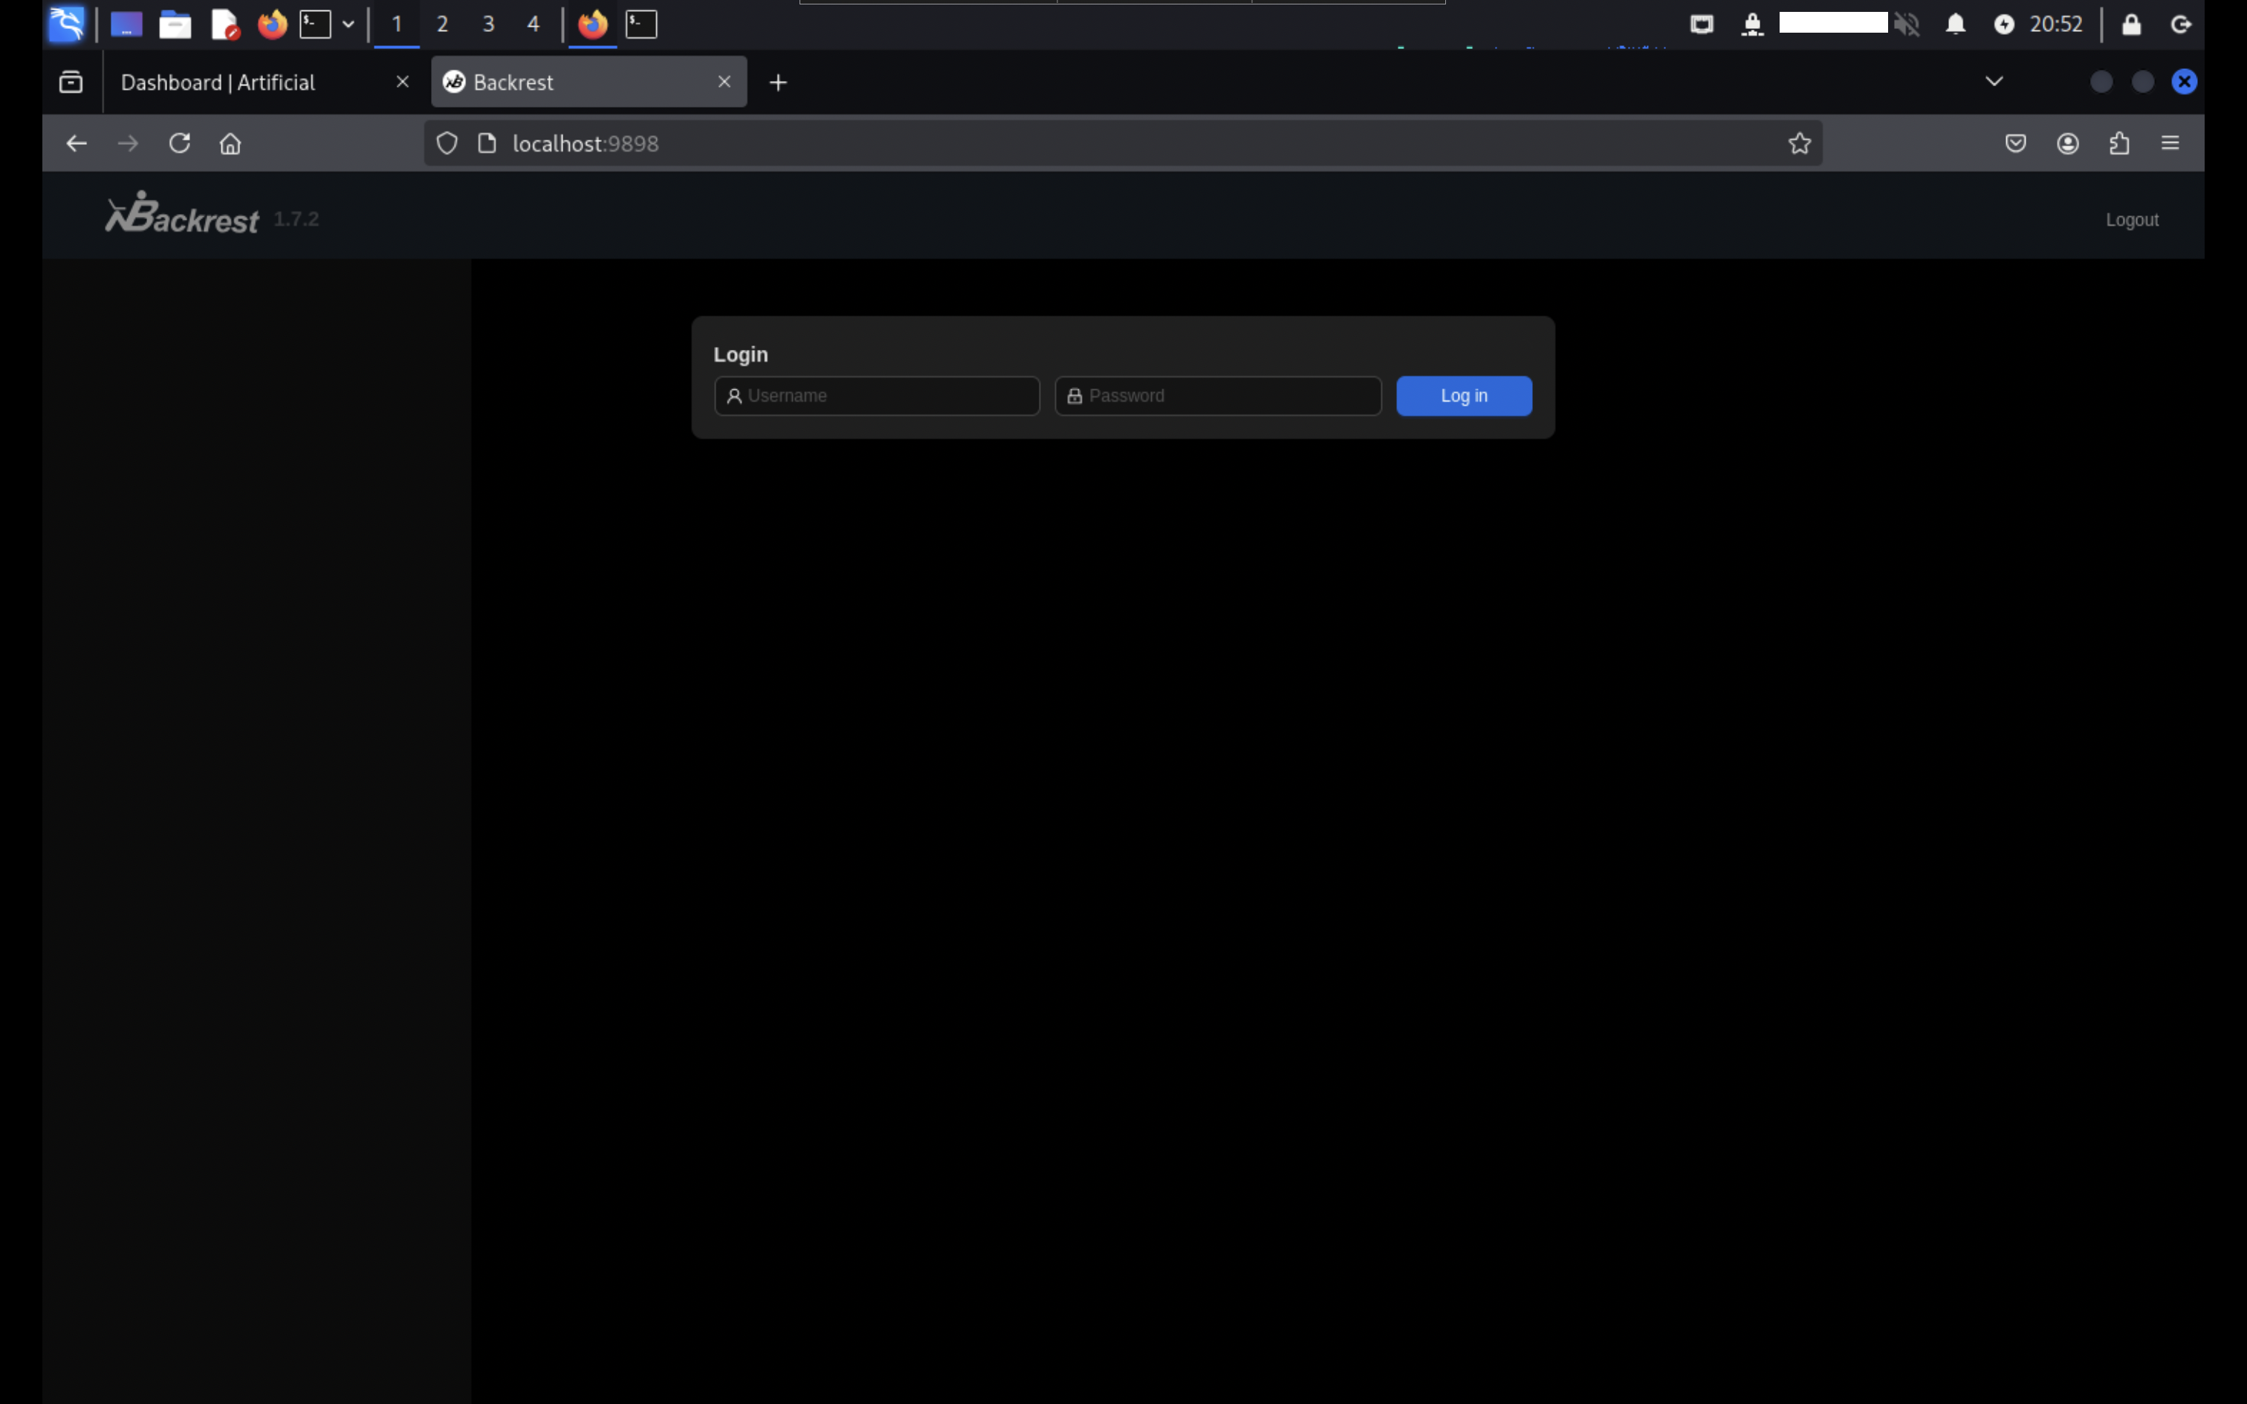This screenshot has width=2247, height=1404.
Task: Show tracking protection shield info
Action: coord(447,143)
